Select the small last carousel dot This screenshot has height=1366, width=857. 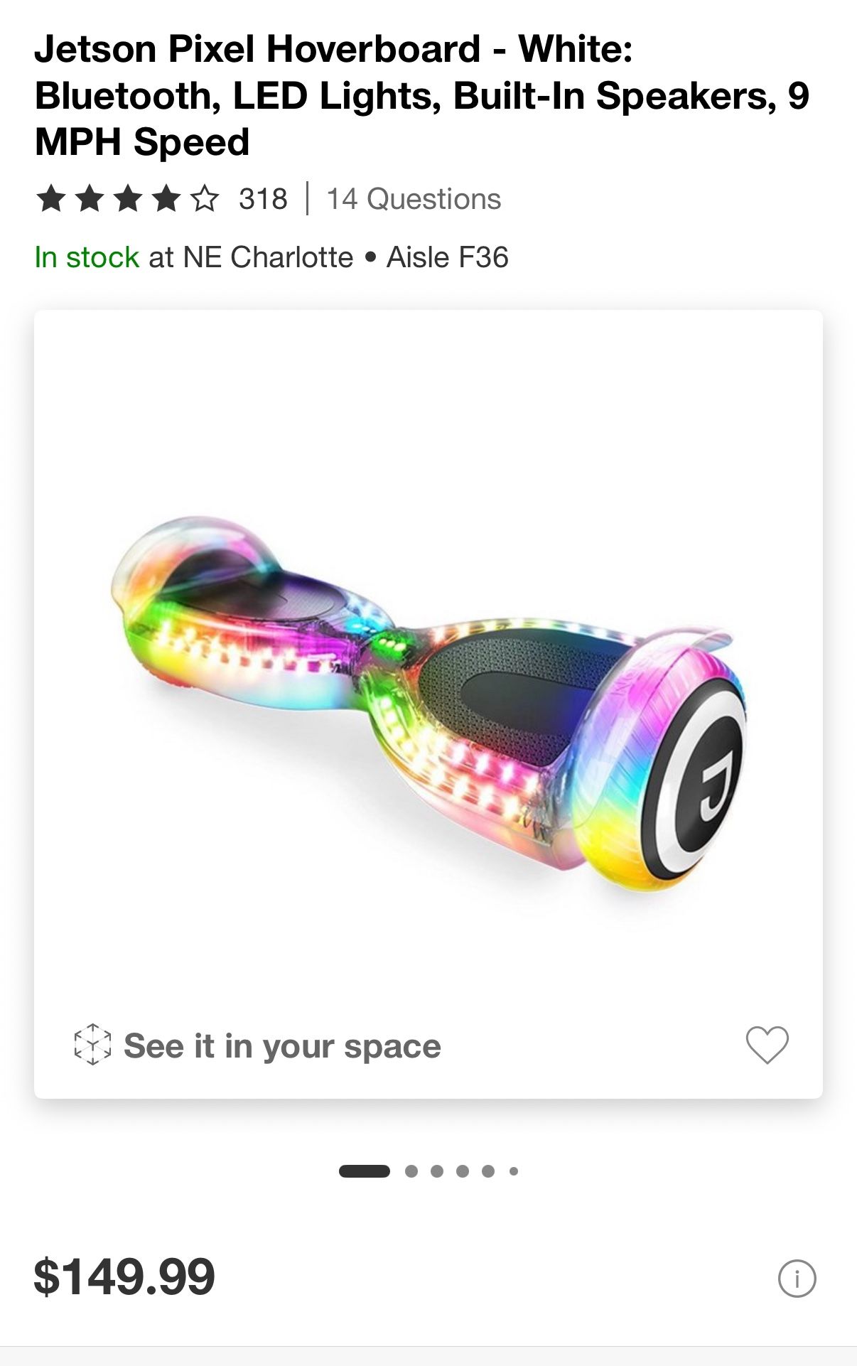514,1171
